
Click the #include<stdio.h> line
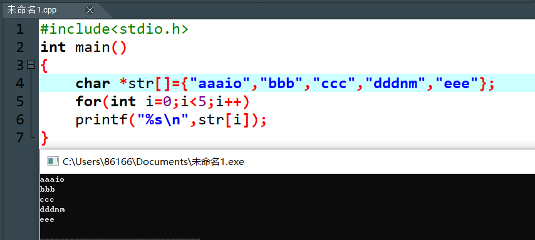[x=114, y=29]
